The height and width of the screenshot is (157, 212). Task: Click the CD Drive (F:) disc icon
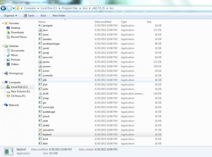(x=8, y=96)
